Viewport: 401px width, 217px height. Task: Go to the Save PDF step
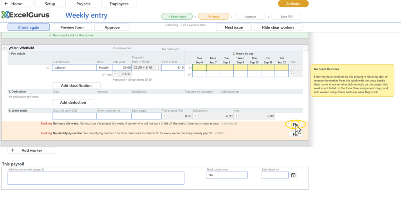[287, 16]
